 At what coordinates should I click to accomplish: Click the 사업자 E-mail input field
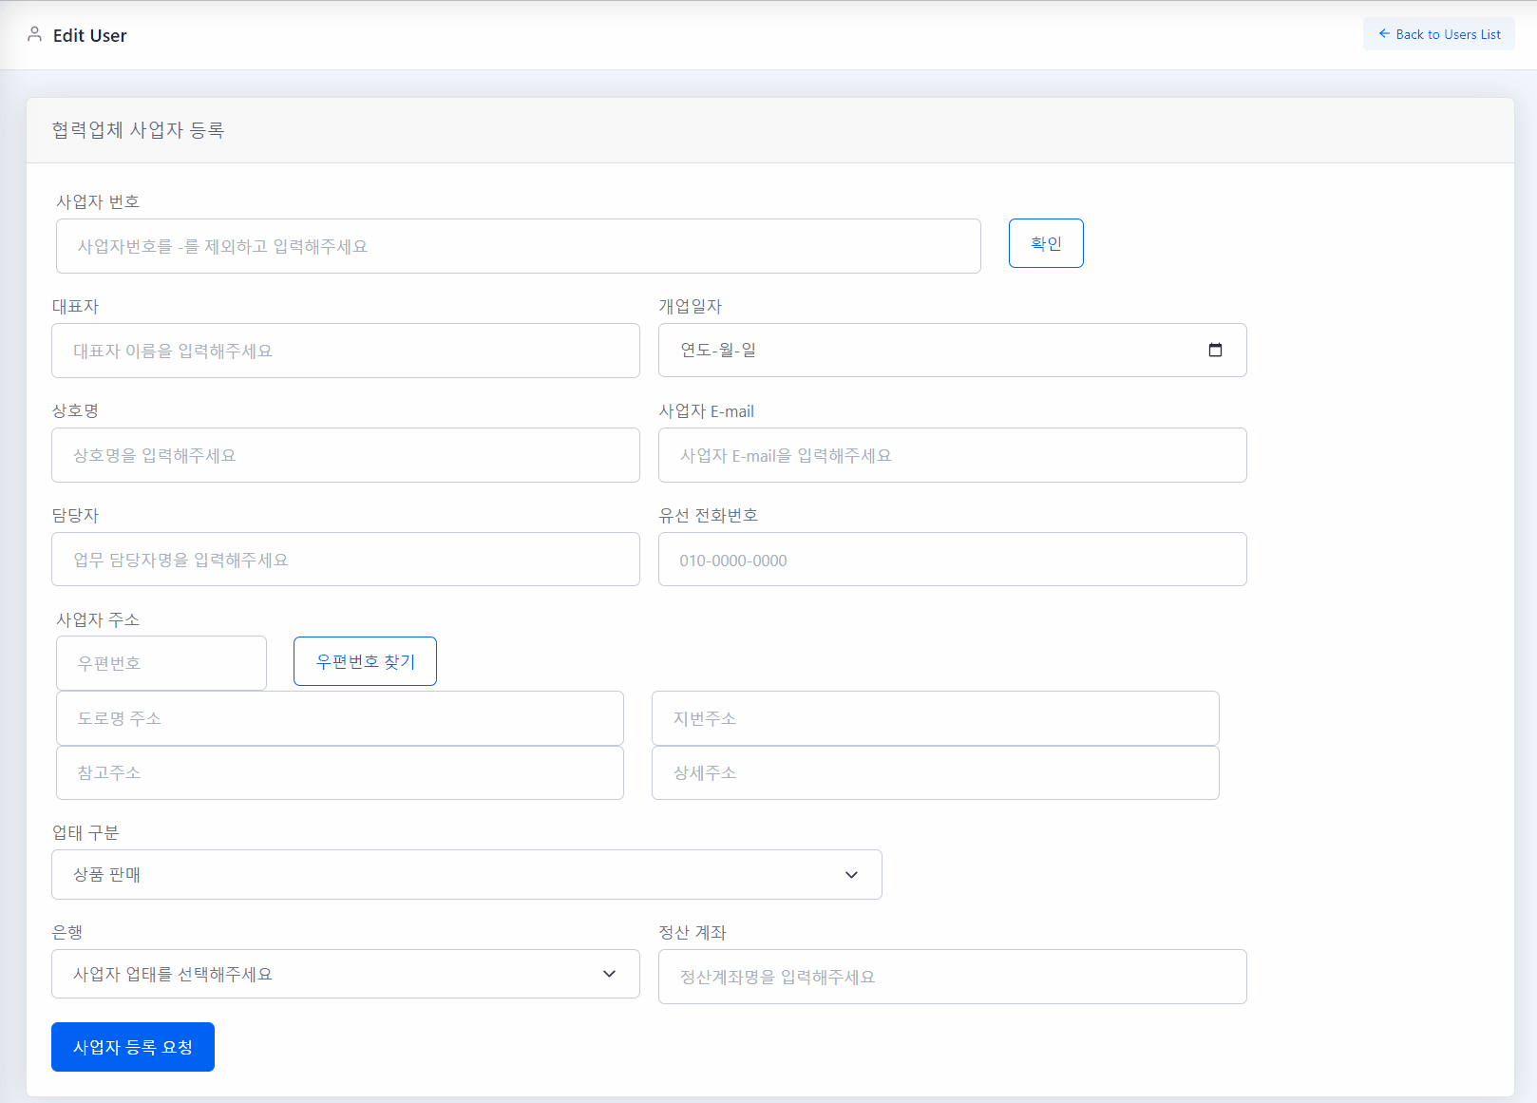coord(953,455)
